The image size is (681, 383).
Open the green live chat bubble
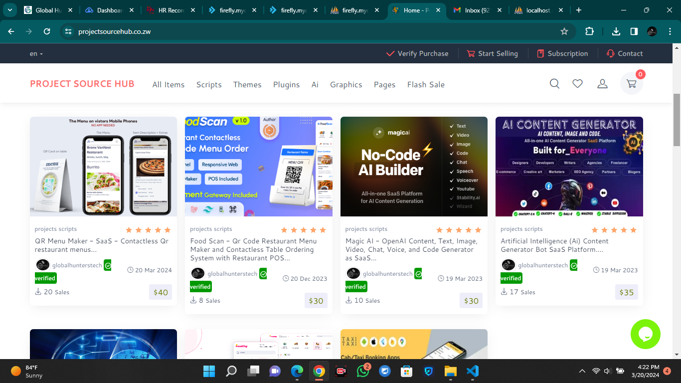pos(645,334)
